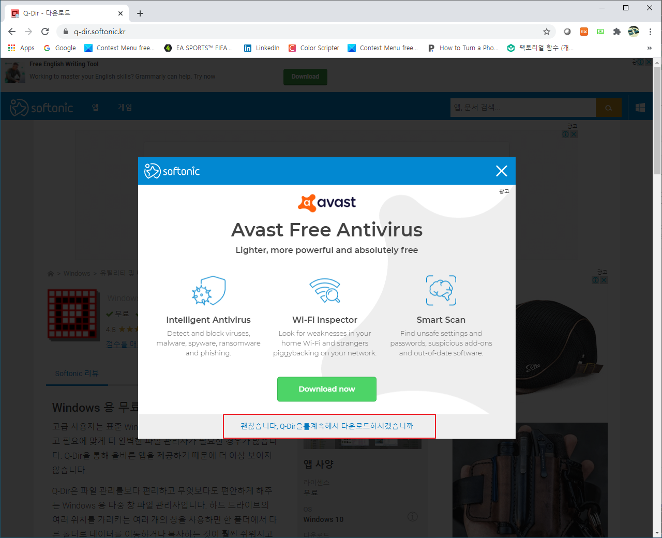Screen dimensions: 662x538
Task: Open the Google bookmark
Action: coord(59,48)
